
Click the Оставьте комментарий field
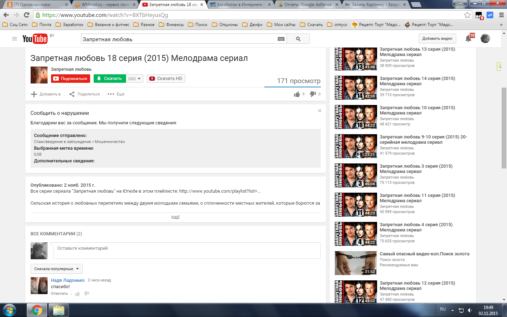click(x=187, y=250)
